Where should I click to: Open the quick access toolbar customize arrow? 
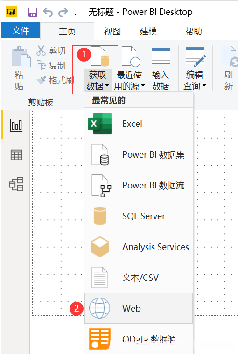pos(76,14)
